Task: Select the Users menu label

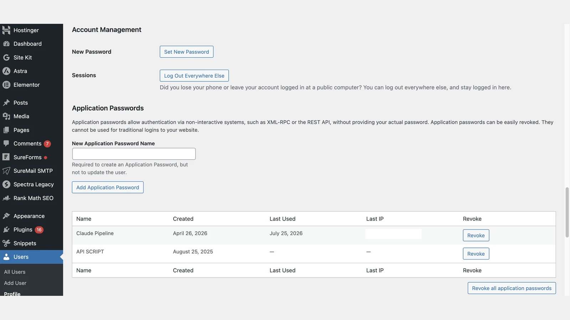Action: [x=21, y=257]
